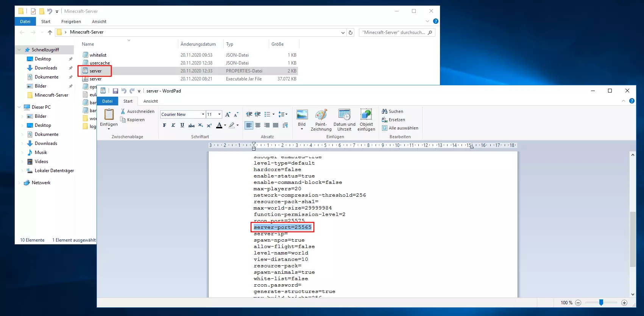This screenshot has width=644, height=316.
Task: Select left text alignment
Action: (x=249, y=125)
